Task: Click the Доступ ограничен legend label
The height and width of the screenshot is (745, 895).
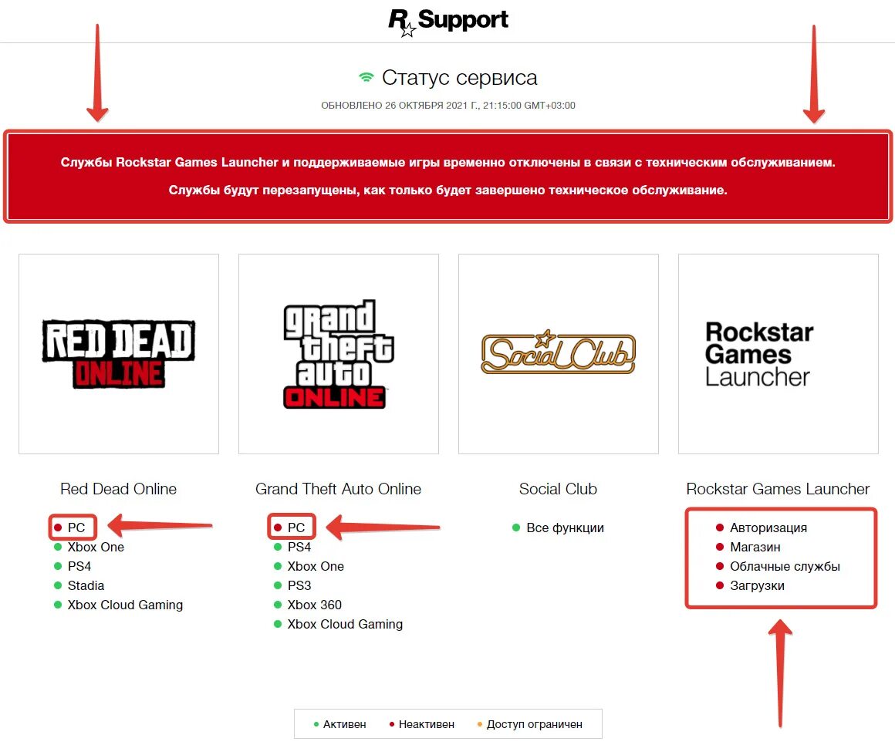Action: click(x=534, y=724)
